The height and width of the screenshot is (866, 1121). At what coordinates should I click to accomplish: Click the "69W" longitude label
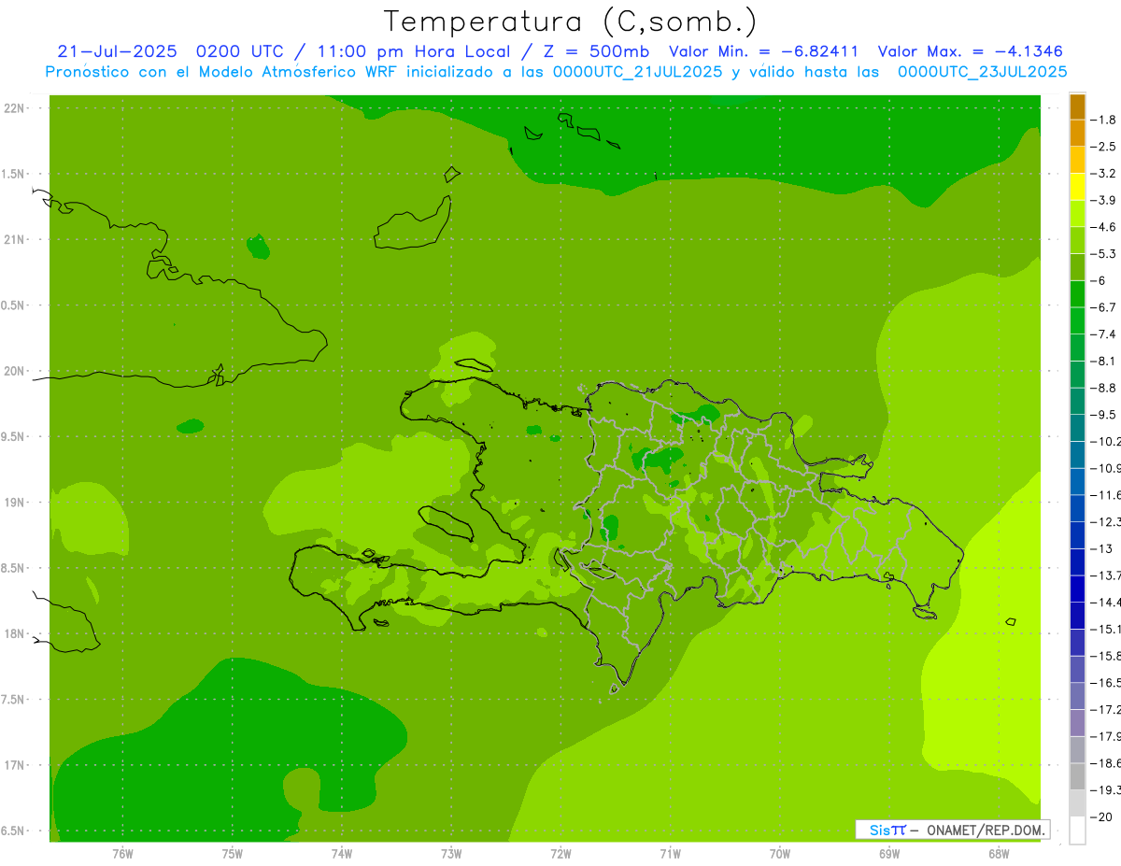pyautogui.click(x=888, y=854)
